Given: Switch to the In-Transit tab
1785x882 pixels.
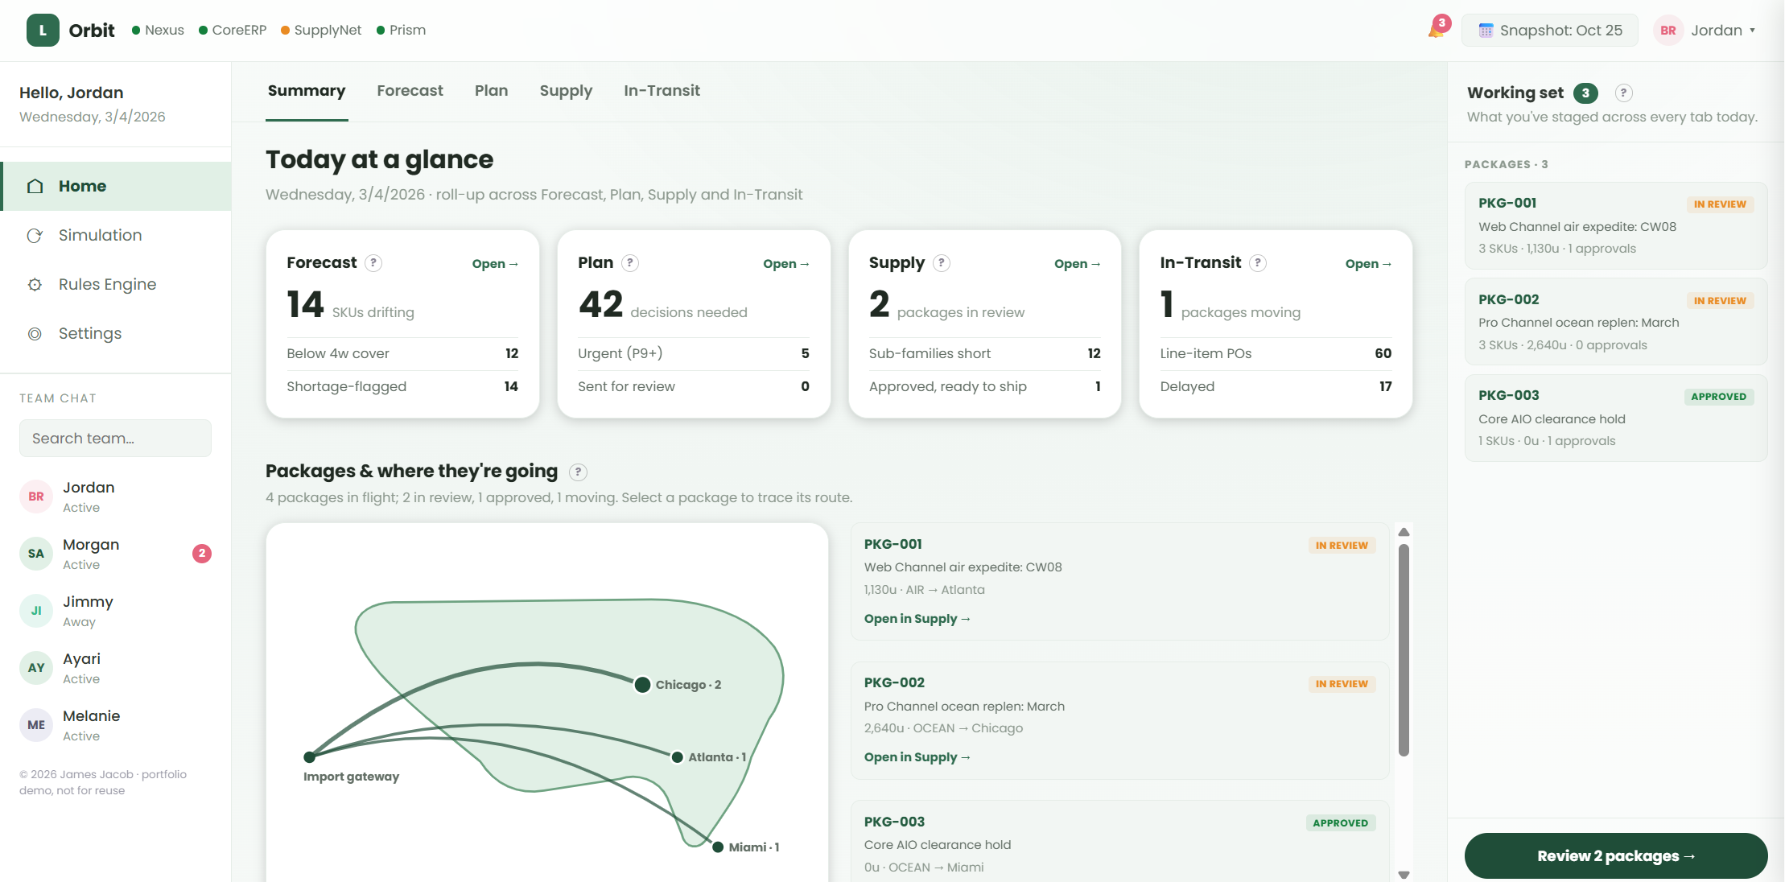Looking at the screenshot, I should pos(662,91).
